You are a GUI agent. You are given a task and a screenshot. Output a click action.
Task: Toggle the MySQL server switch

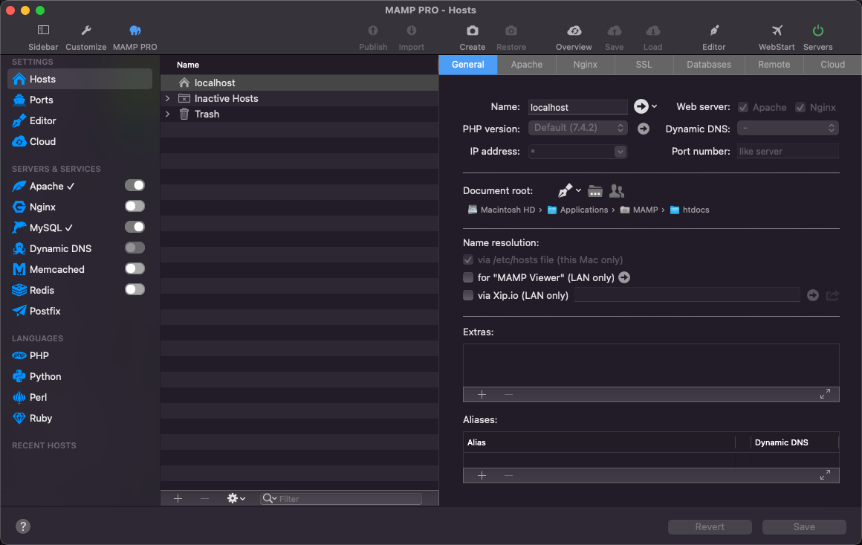[x=135, y=227]
